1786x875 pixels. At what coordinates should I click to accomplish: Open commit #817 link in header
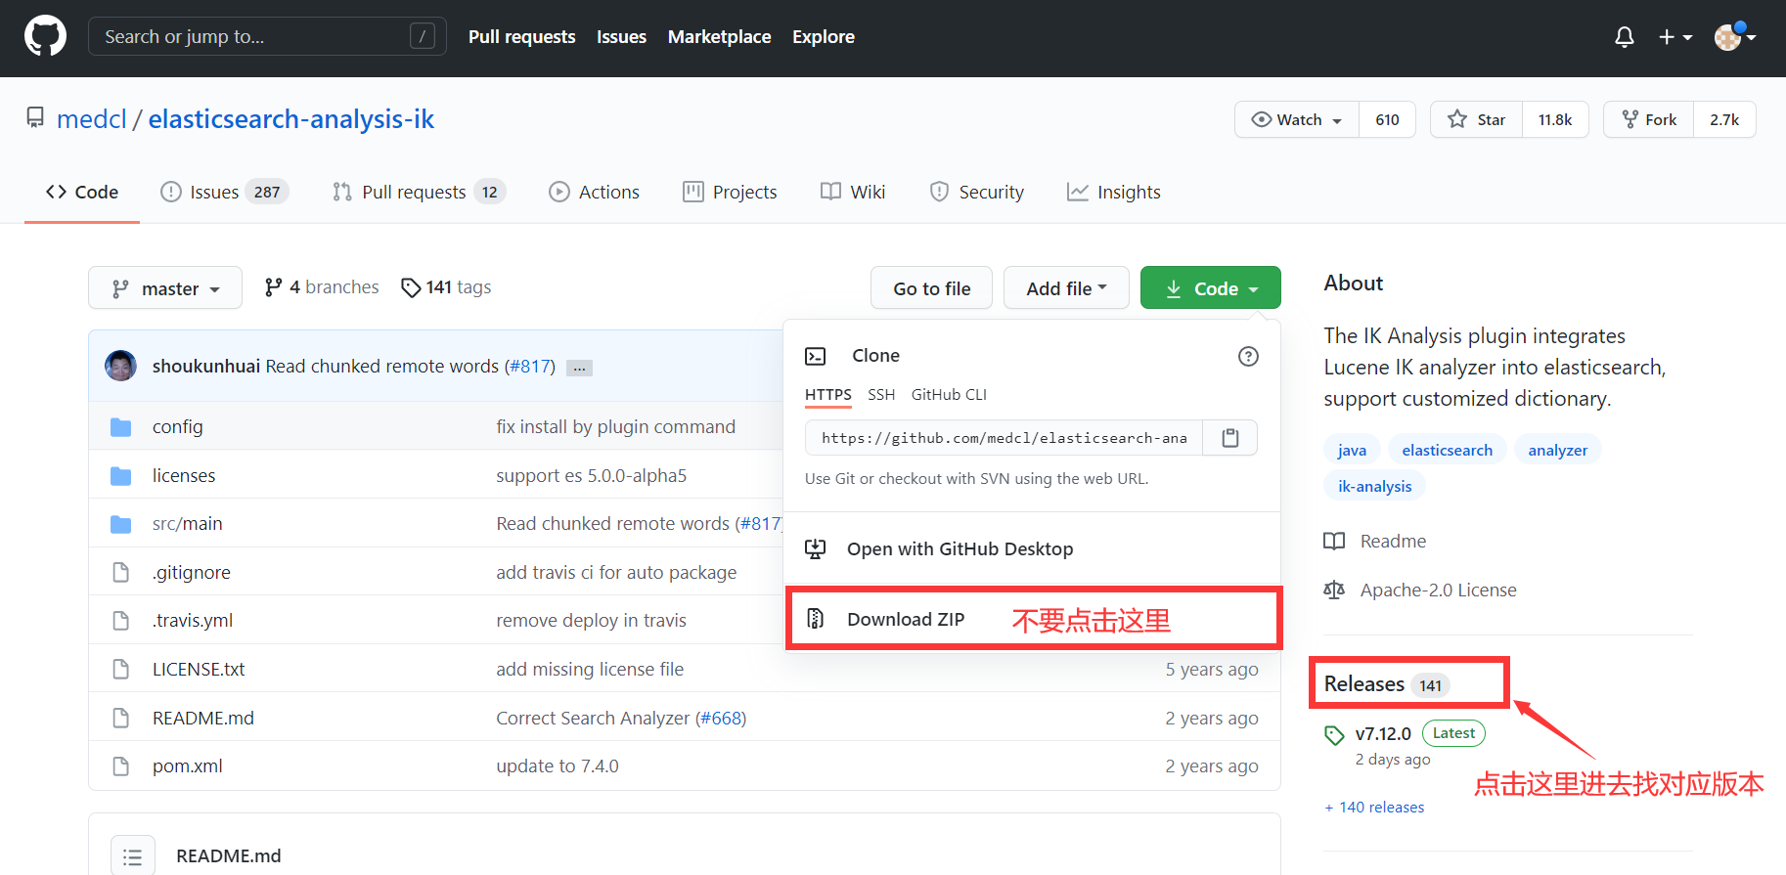coord(529,366)
